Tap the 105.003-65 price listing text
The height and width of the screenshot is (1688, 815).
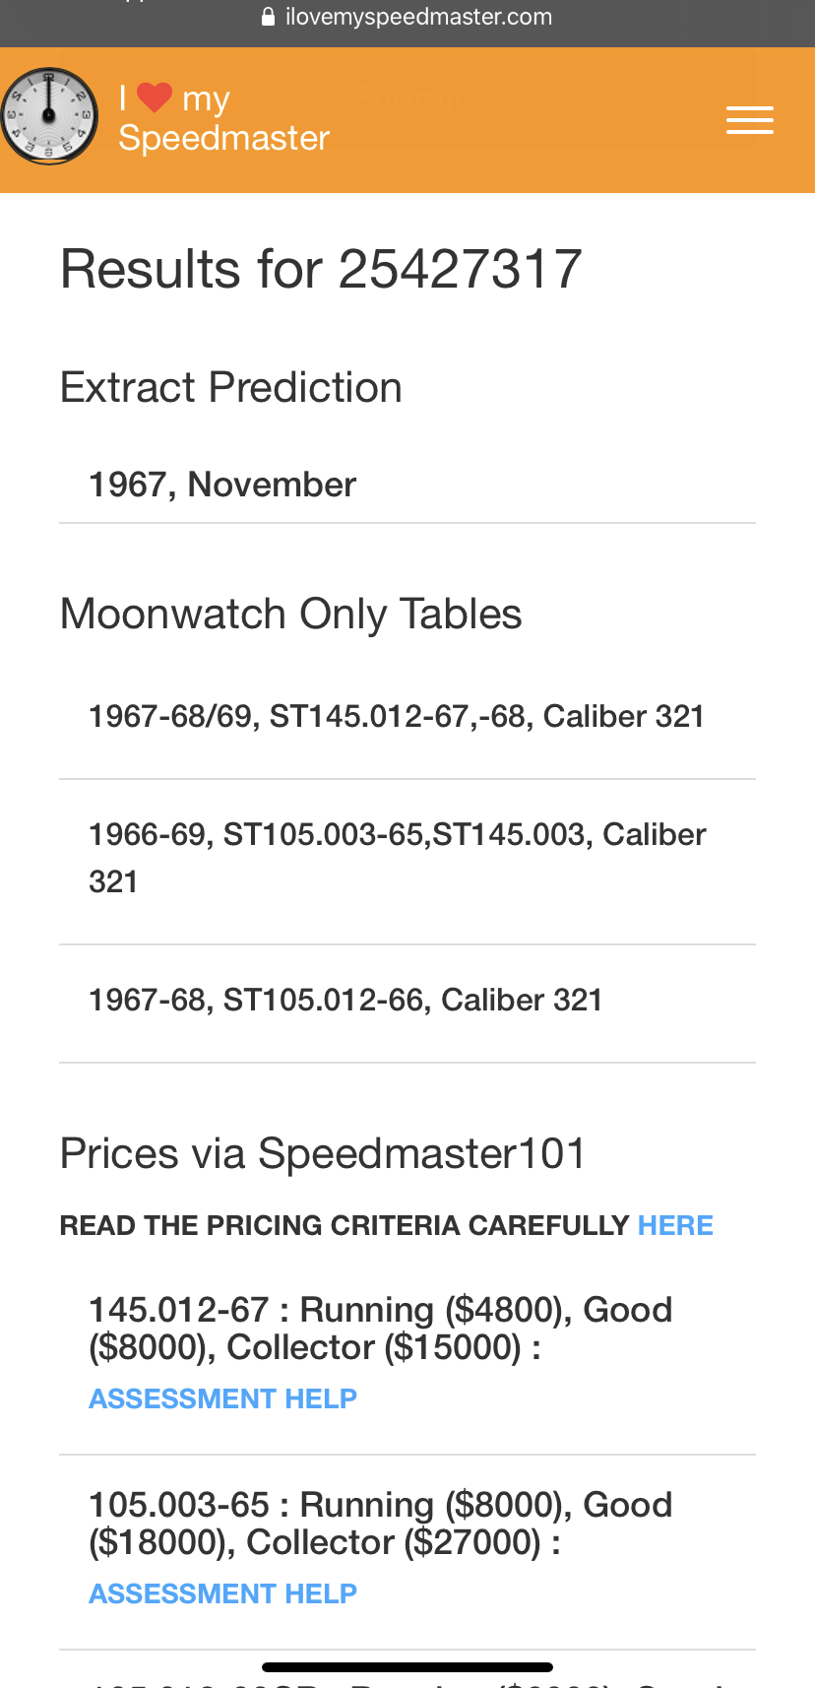(380, 1523)
